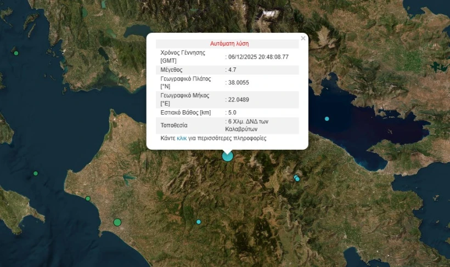
Task: Select the latitude value 38.0055
Action: click(239, 83)
